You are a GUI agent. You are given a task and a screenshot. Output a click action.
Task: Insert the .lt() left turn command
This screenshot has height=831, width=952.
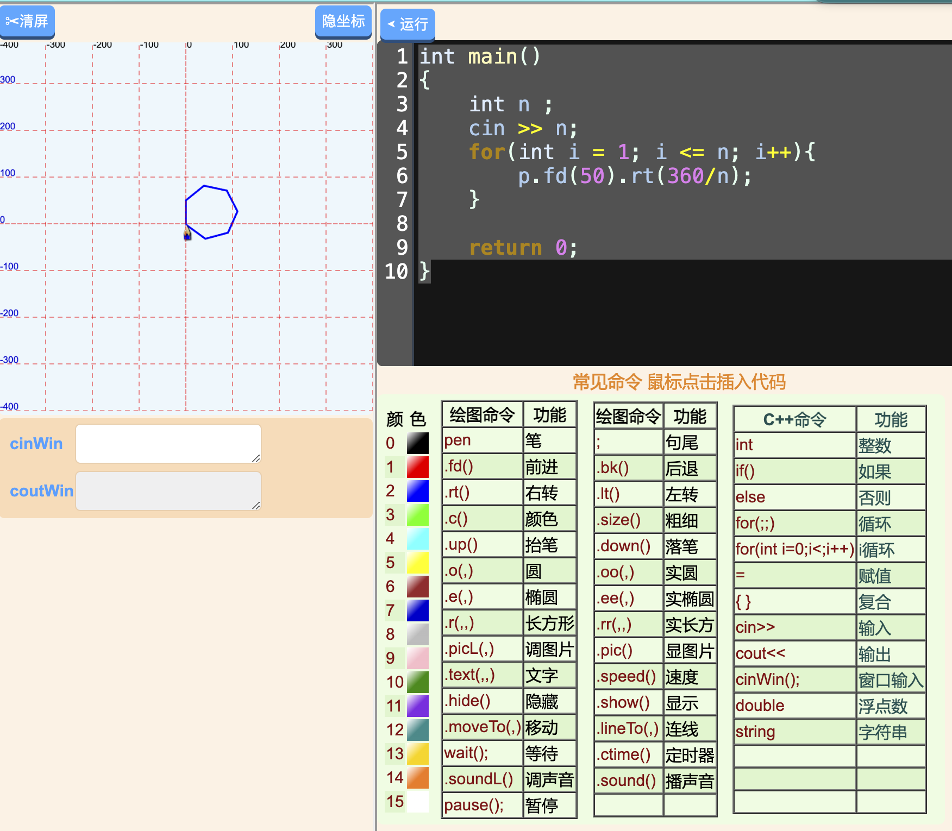pos(629,494)
